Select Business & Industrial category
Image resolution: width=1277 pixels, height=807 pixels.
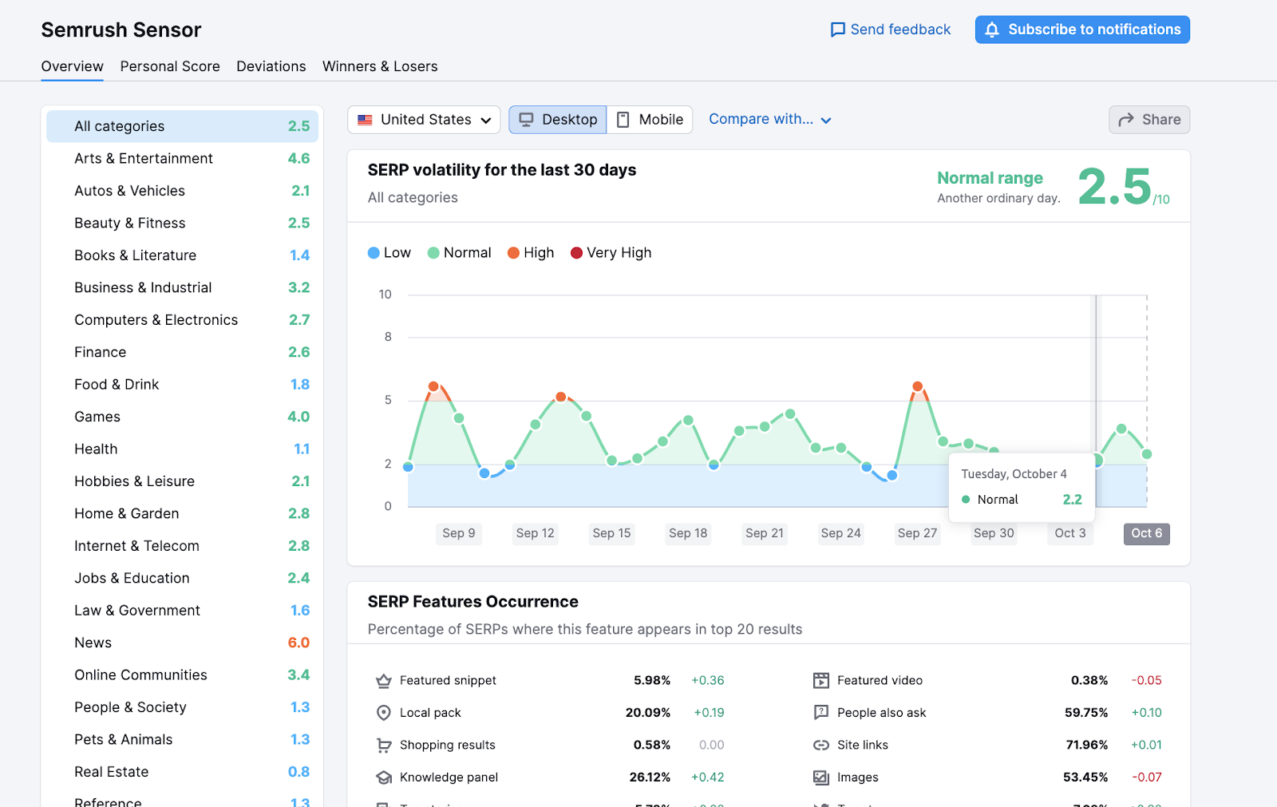pyautogui.click(x=183, y=287)
